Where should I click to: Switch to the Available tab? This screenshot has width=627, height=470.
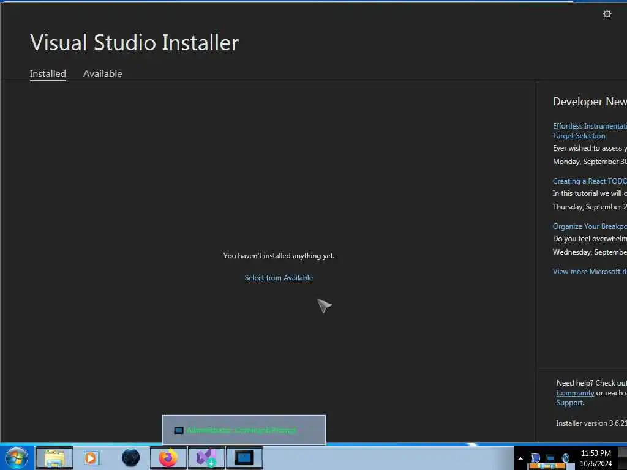(102, 74)
